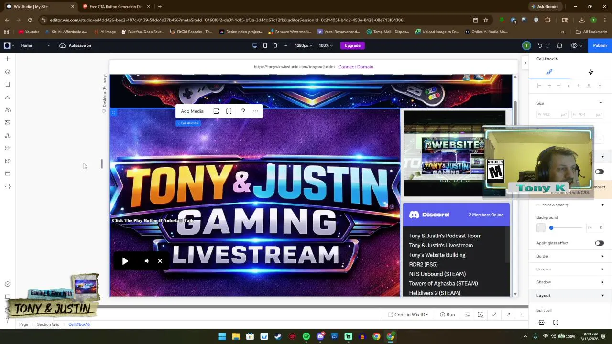This screenshot has height=344, width=612.
Task: Open more actions on cell toolbar
Action: pos(256,111)
